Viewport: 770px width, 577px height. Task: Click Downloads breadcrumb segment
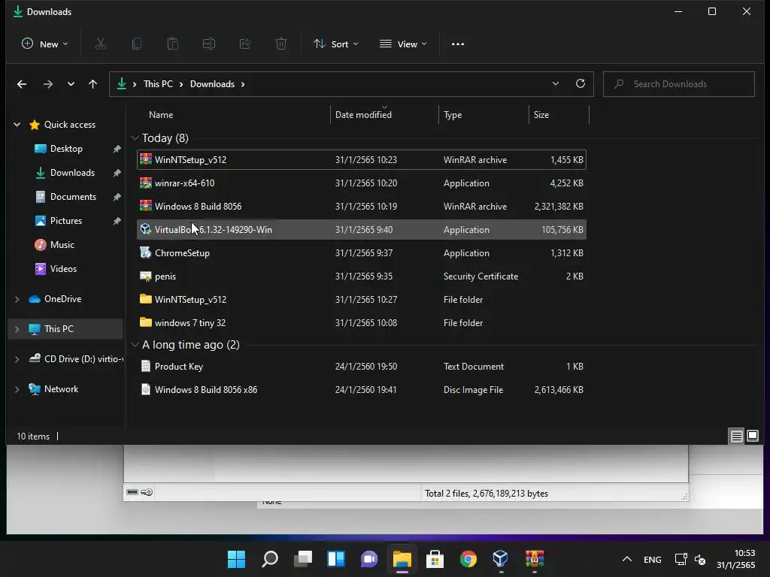212,84
